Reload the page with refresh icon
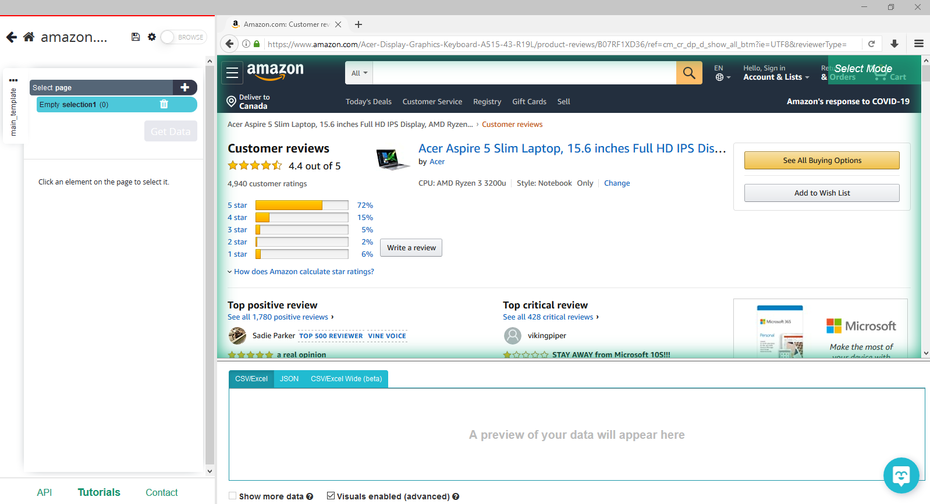 click(x=871, y=44)
